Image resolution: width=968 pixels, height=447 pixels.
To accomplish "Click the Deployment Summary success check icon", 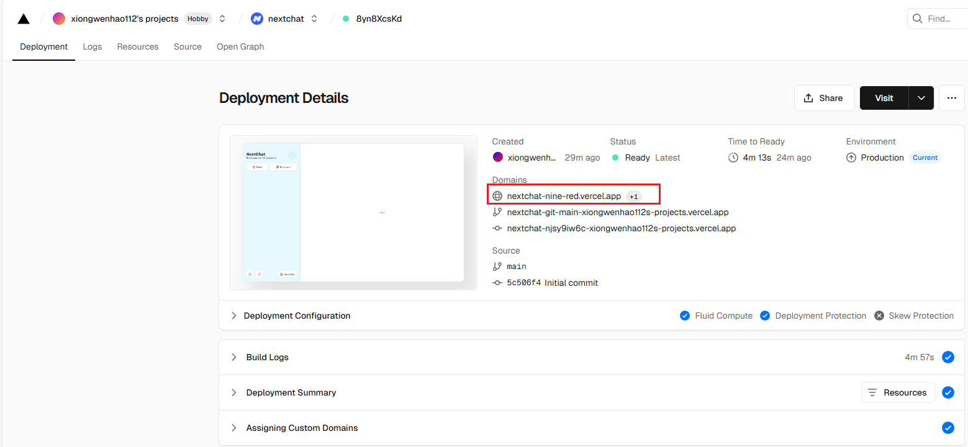I will [948, 392].
